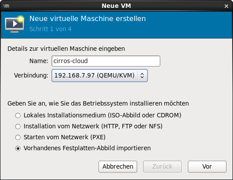Click the up-down arrows on the Verbindung combo box

point(142,75)
